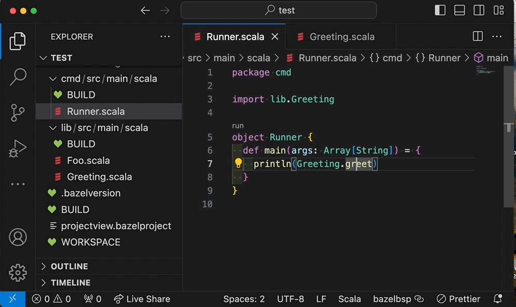Viewport: 516px width, 307px height.
Task: Open Greeting.scala in the explorer tree
Action: coord(109,177)
